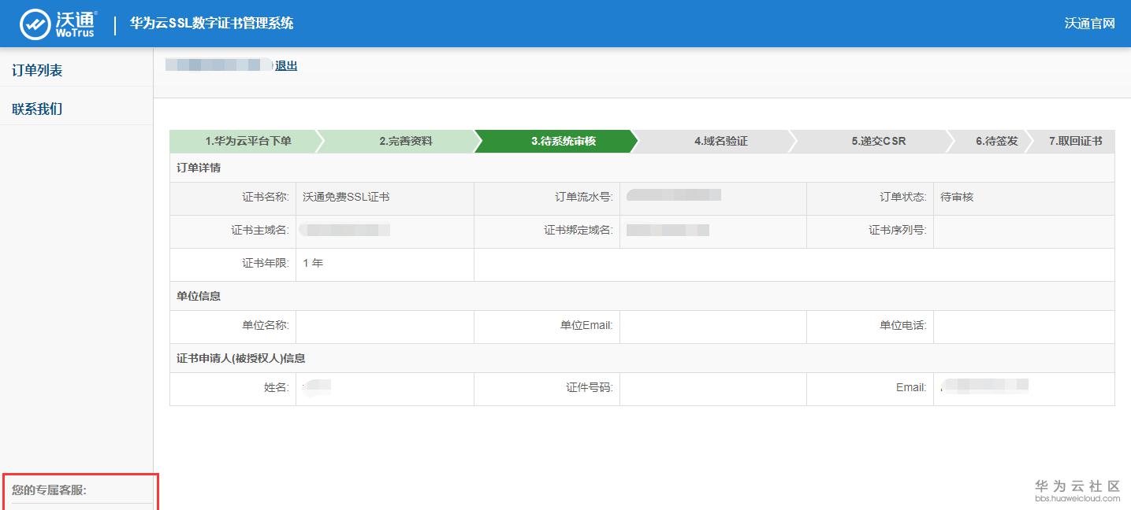1131x510 pixels.
Task: Click the 退出 logout link
Action: (x=287, y=65)
